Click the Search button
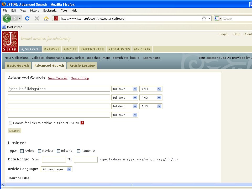This screenshot has height=189, width=252. click(14, 131)
